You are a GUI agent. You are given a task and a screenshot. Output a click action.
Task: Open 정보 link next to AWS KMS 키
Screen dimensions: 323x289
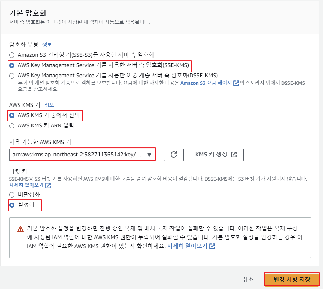tap(49, 105)
